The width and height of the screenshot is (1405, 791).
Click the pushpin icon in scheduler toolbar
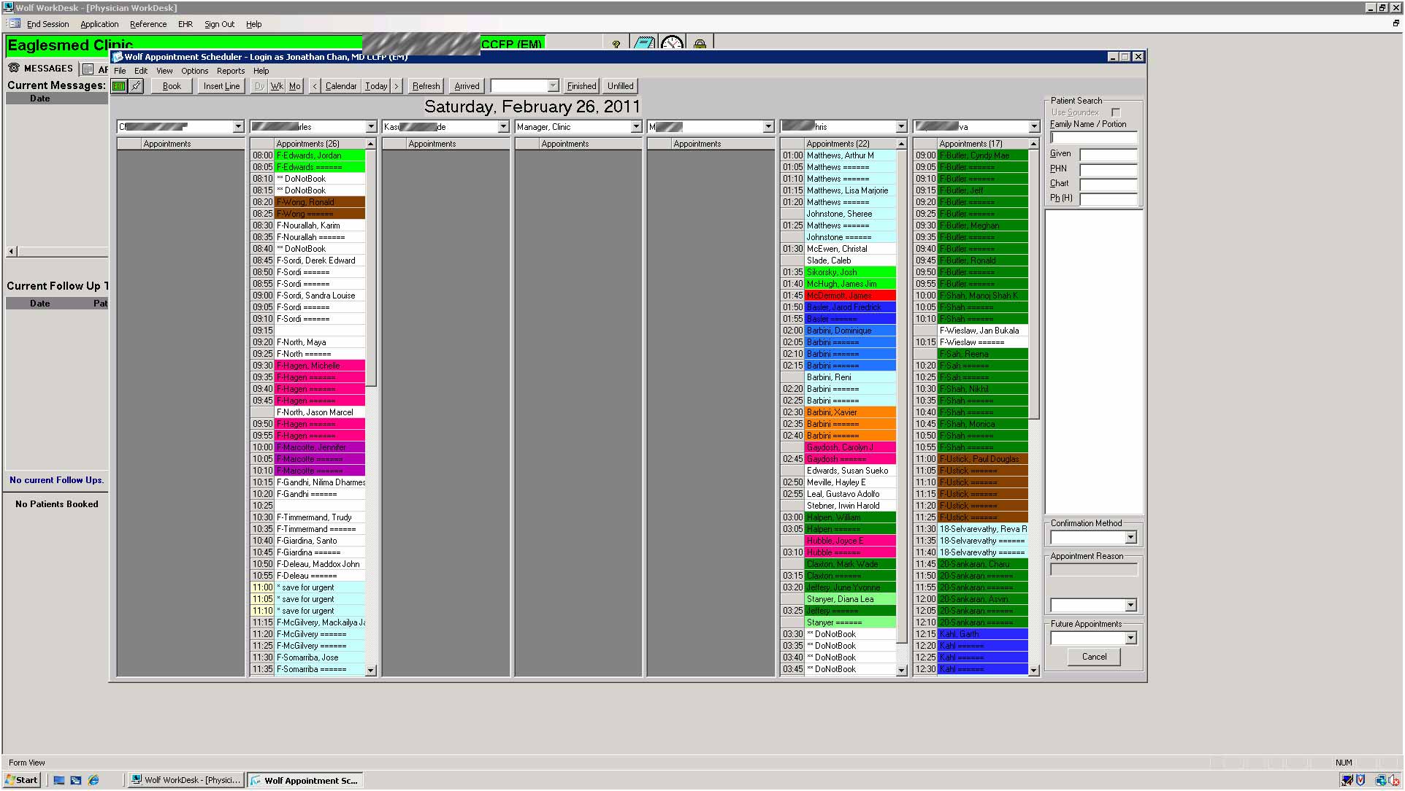(136, 86)
